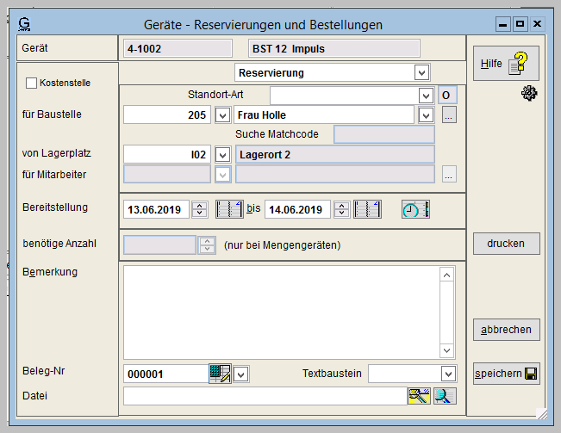Click the end date spinner arrows
This screenshot has height=433, width=561.
[x=341, y=209]
